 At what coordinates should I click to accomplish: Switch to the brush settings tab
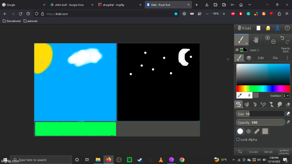(239, 58)
